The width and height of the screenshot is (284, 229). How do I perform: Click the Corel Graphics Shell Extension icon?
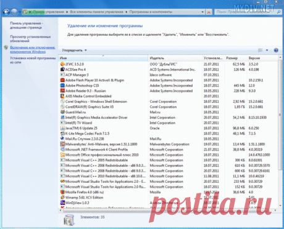(62, 102)
